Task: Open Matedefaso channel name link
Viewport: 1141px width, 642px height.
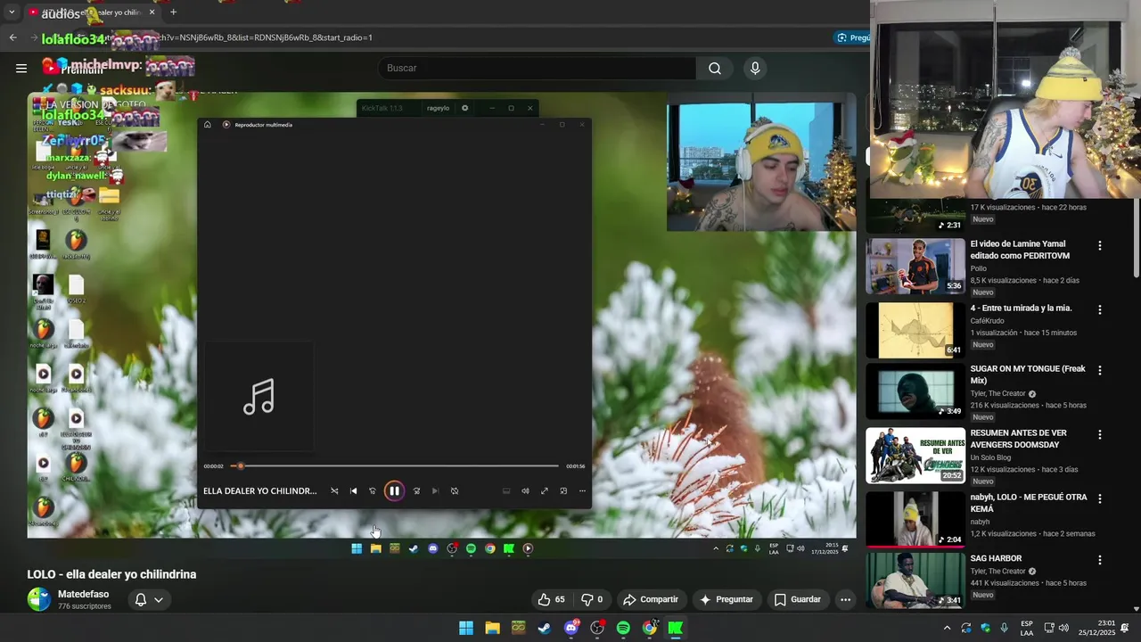Action: 84,594
